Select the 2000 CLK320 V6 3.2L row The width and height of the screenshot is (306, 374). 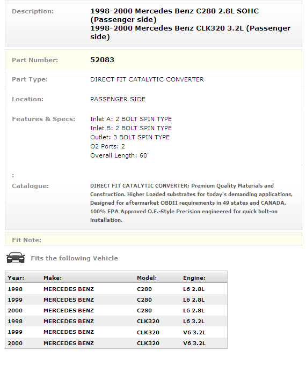click(x=116, y=343)
